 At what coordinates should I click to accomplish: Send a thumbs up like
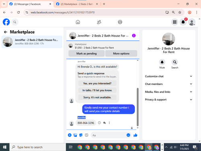pos(135,135)
